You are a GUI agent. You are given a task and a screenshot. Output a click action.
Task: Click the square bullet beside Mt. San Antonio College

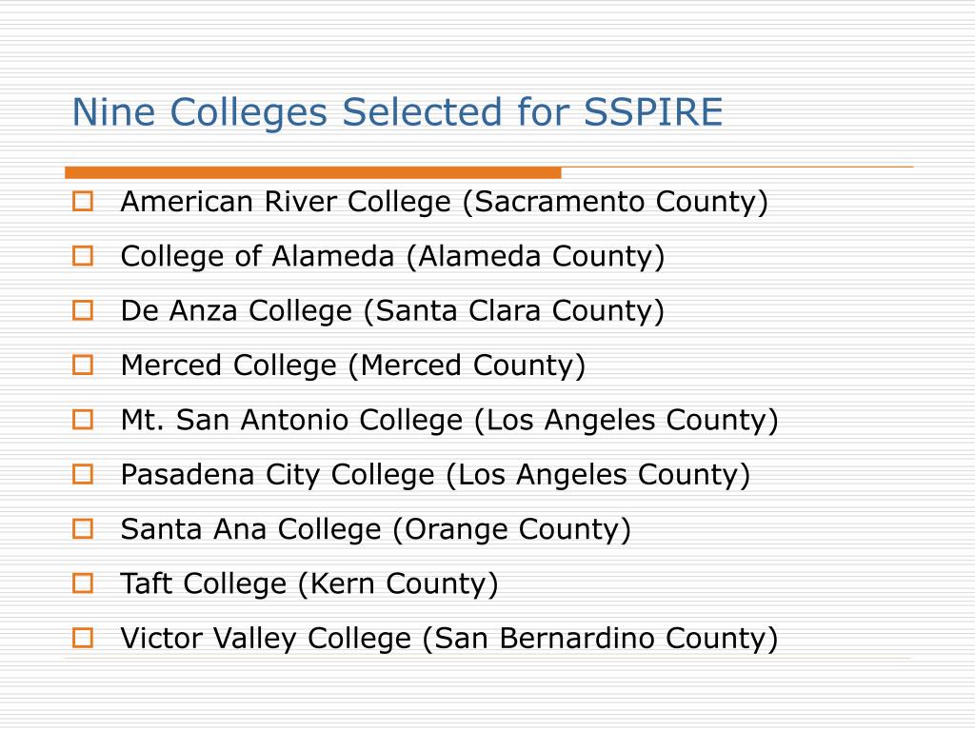(83, 420)
